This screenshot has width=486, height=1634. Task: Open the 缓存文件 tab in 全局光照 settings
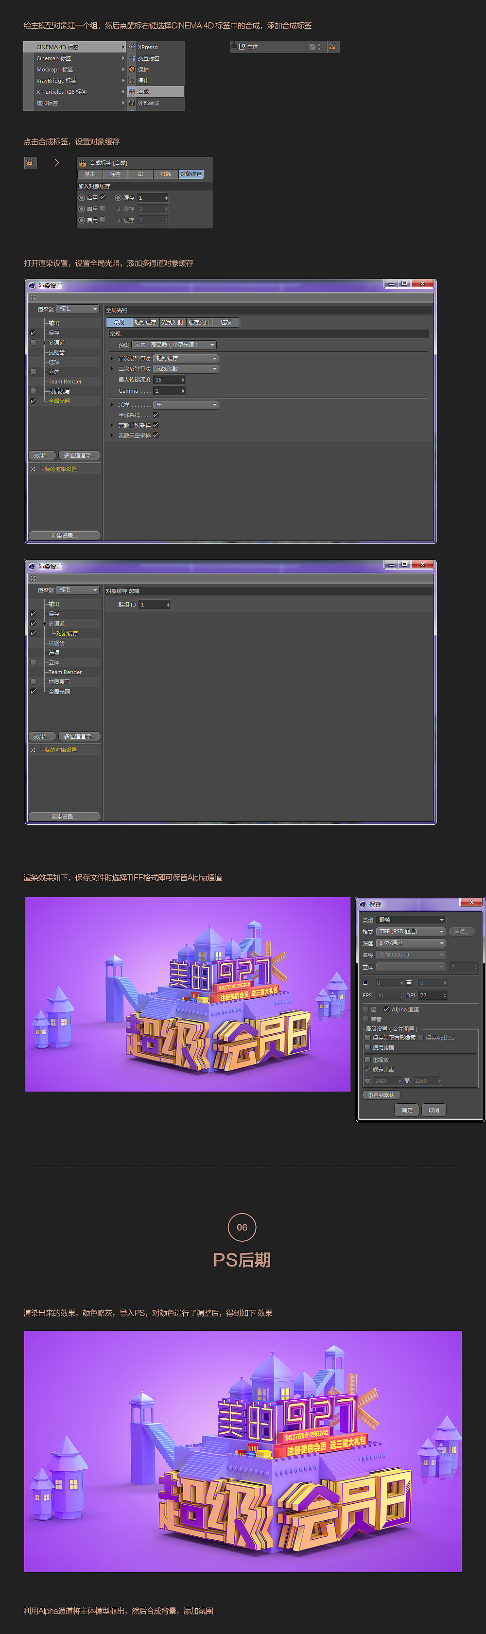[199, 322]
